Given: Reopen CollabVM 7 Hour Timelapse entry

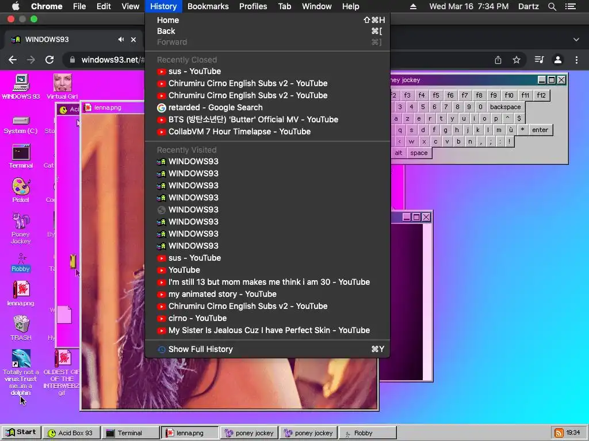Looking at the screenshot, I should pyautogui.click(x=267, y=131).
